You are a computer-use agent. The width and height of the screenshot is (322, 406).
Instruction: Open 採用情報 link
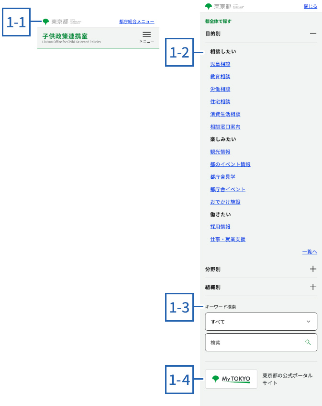pos(220,227)
